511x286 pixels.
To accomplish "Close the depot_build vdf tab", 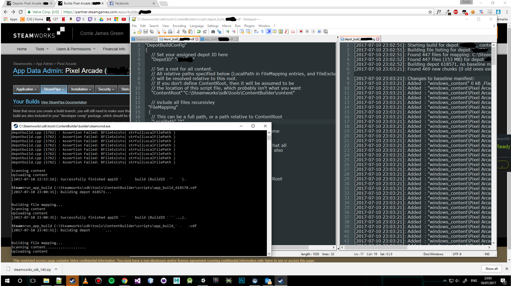I will [x=197, y=39].
